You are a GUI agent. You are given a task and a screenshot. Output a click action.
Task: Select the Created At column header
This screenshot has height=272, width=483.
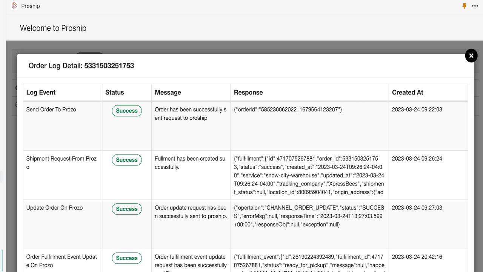coord(408,92)
